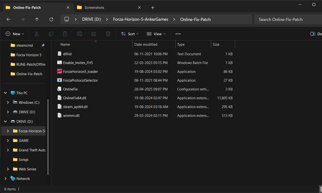Refresh the current folder view
The image size is (322, 193).
click(51, 19)
